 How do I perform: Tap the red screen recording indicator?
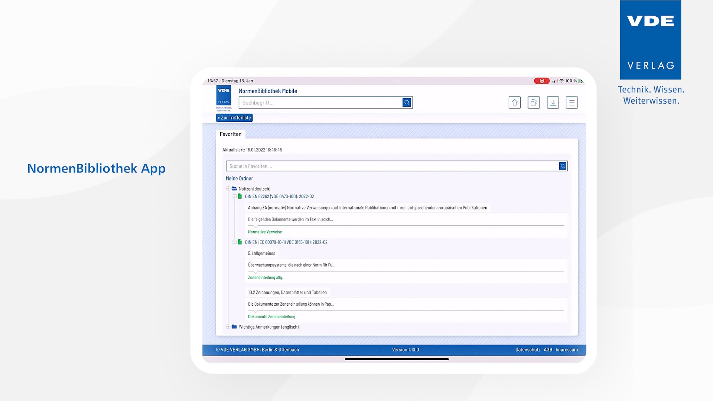click(541, 81)
